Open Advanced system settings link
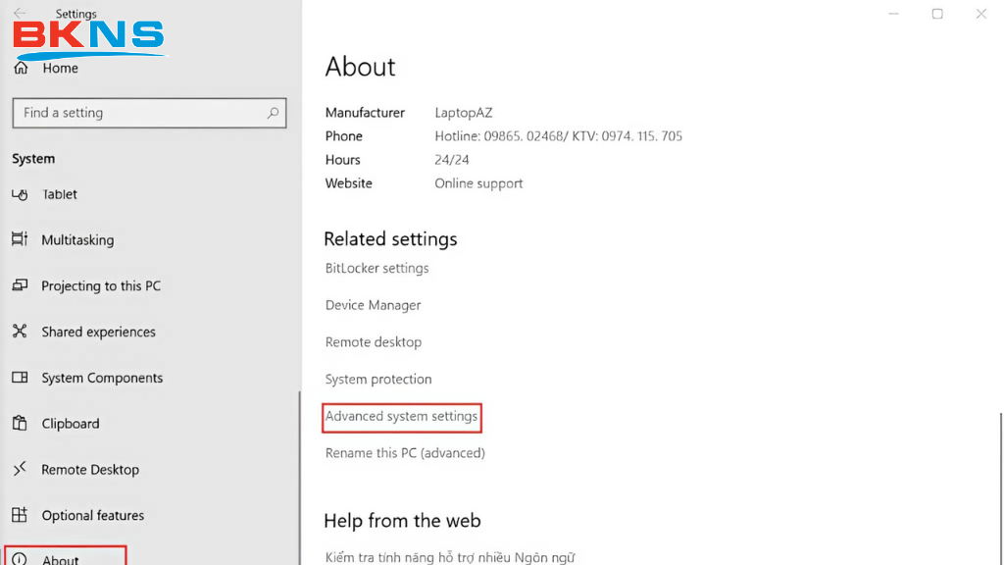Viewport: 1004px width, 565px height. [x=402, y=416]
